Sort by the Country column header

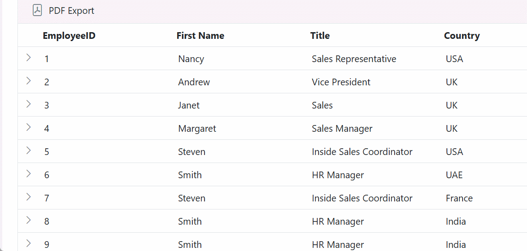(x=462, y=36)
